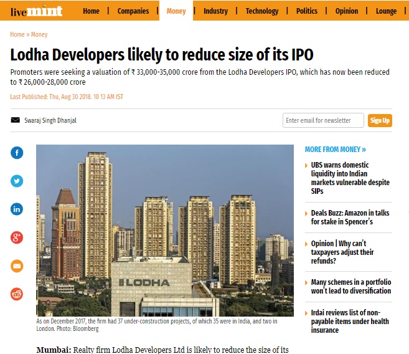
Task: Share article via orange email icon
Action: click(17, 266)
